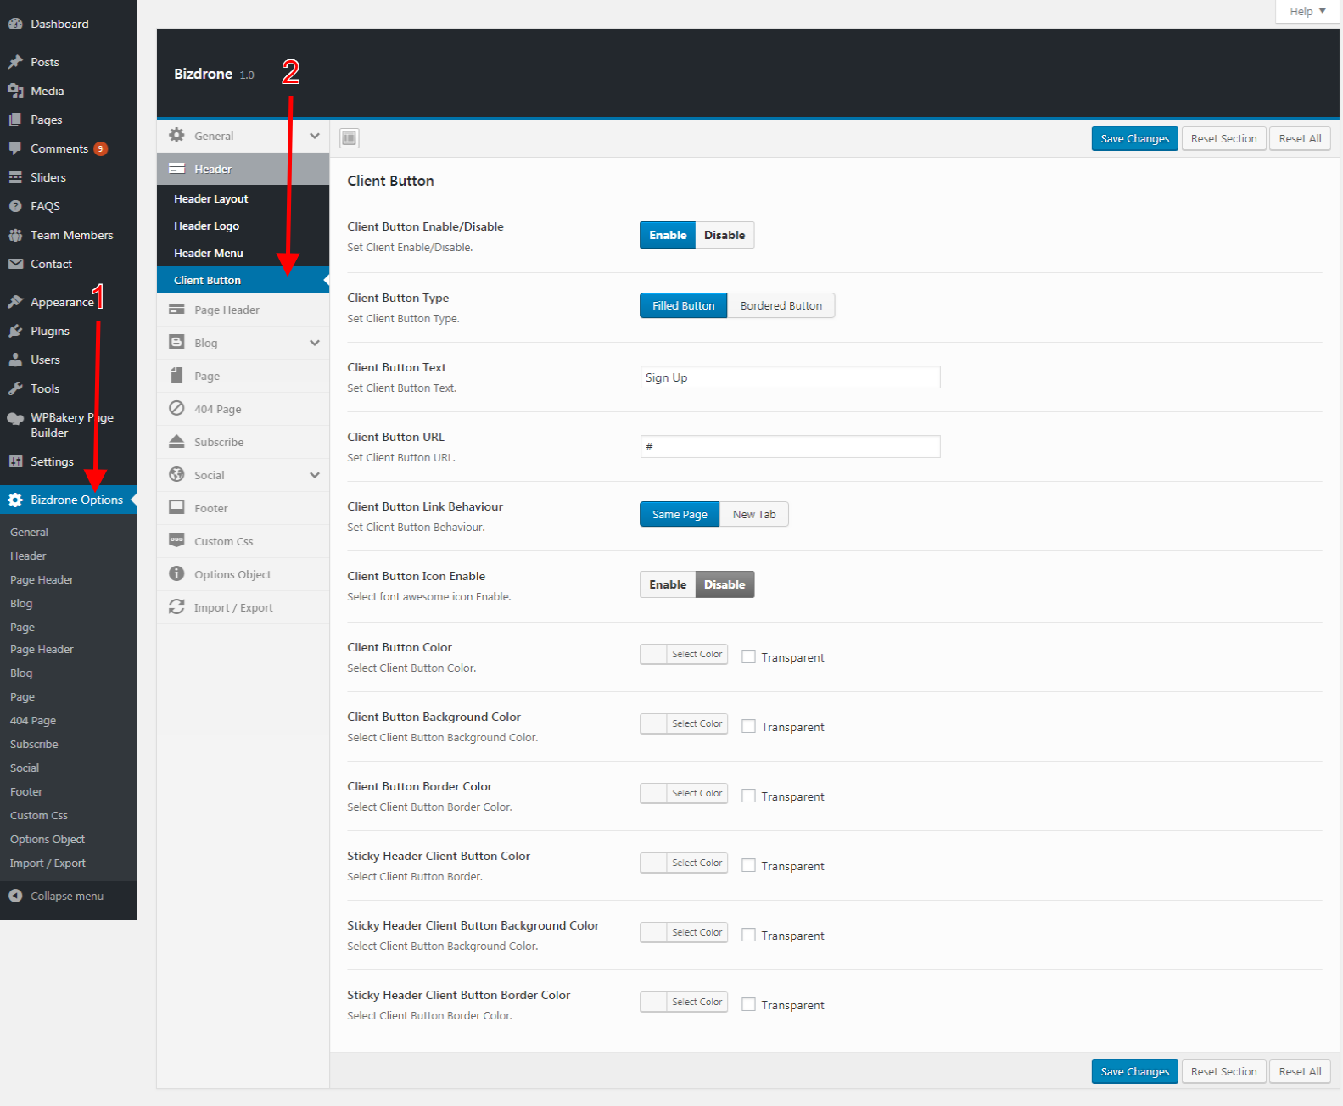1343x1106 pixels.
Task: Check Transparent for Sticky Header Button Background Color
Action: pyautogui.click(x=748, y=935)
